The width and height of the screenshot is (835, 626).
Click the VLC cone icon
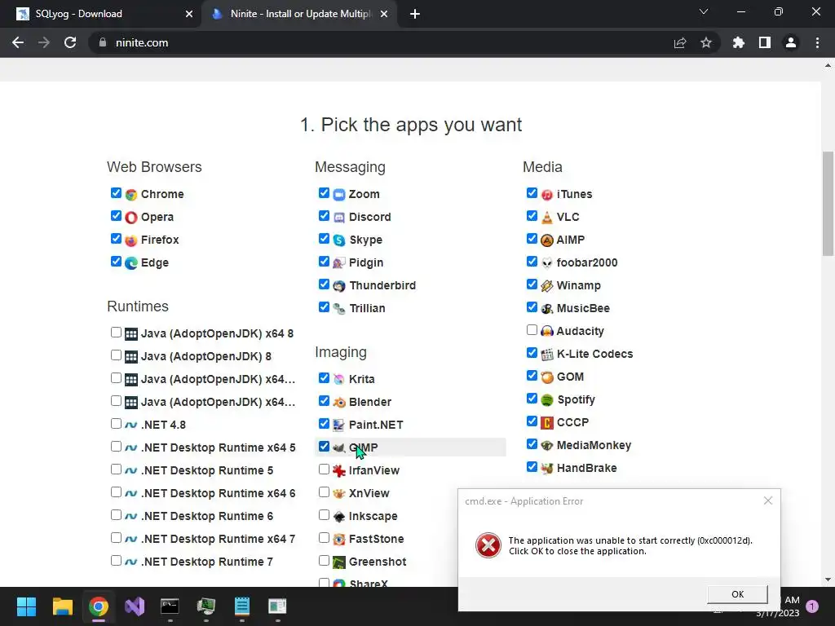(547, 217)
